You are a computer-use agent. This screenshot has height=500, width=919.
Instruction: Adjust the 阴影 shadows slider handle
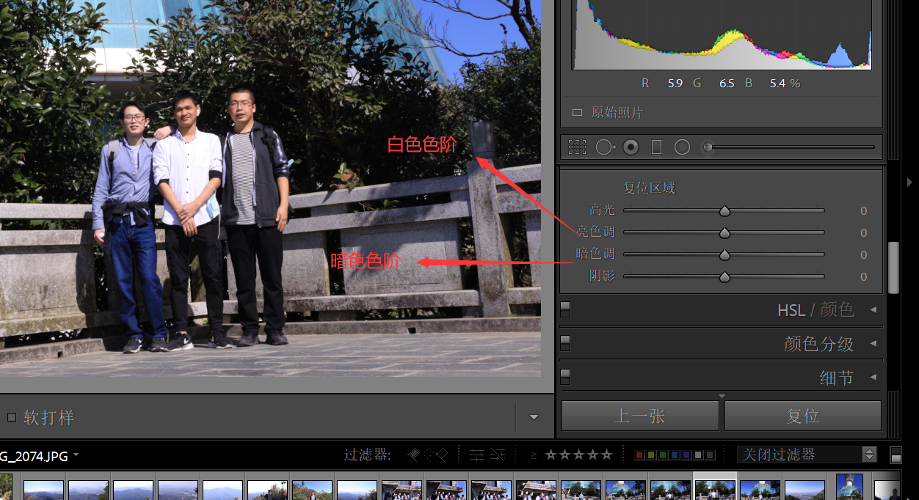(x=724, y=277)
